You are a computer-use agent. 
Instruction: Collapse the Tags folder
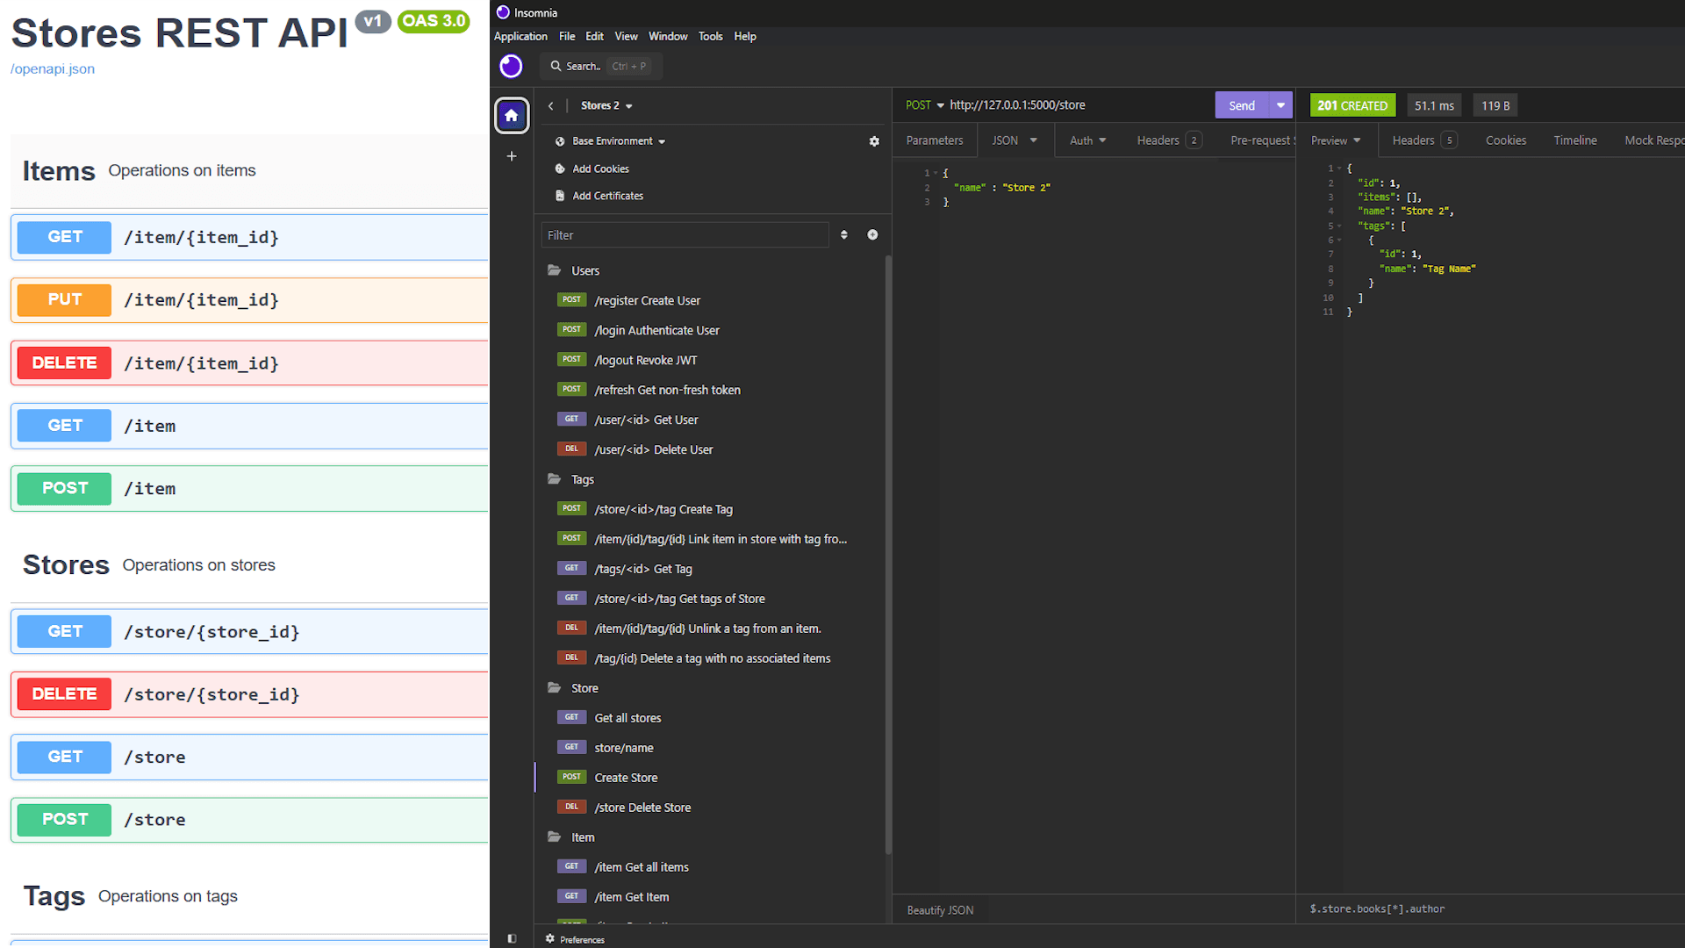pyautogui.click(x=555, y=479)
